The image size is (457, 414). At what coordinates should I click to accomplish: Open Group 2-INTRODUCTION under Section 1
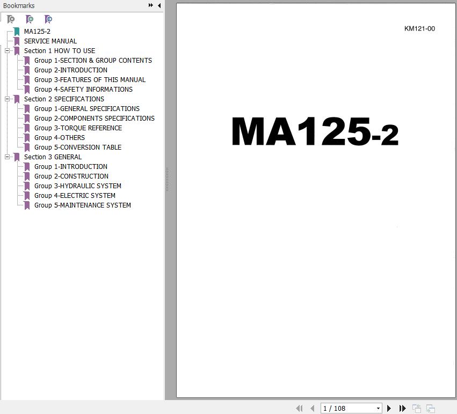click(71, 70)
